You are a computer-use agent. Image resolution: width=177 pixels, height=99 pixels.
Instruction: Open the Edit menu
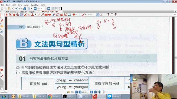tap(8, 5)
